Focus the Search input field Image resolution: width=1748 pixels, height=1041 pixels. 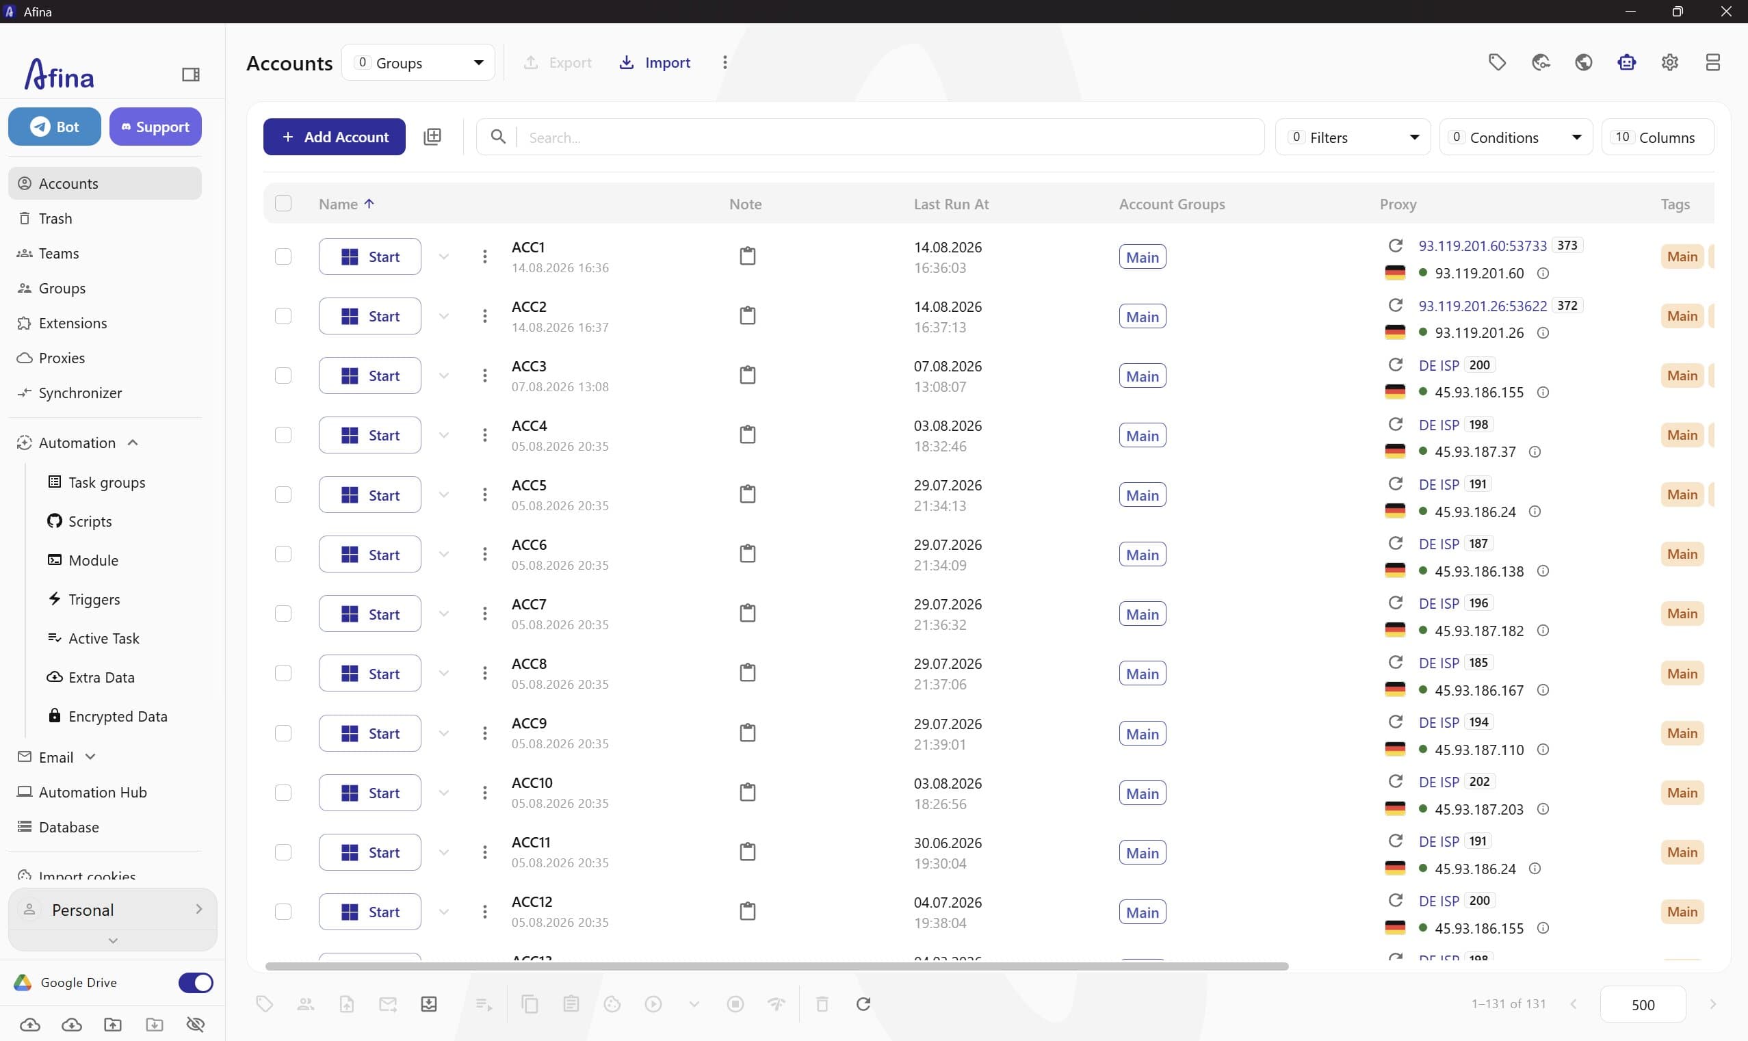tap(870, 137)
